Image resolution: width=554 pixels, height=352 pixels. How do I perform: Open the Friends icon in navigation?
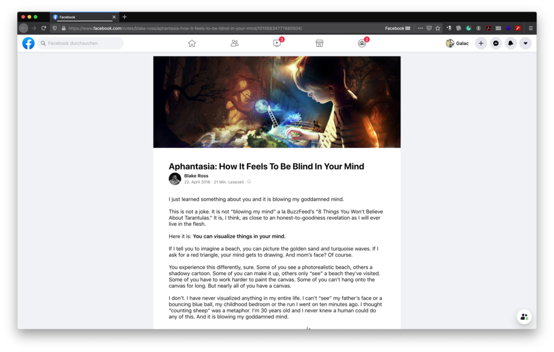(x=234, y=43)
